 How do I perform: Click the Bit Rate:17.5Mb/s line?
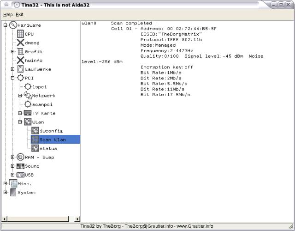click(165, 94)
